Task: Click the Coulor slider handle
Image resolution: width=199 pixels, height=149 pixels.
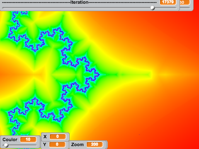Action: click(x=6, y=145)
